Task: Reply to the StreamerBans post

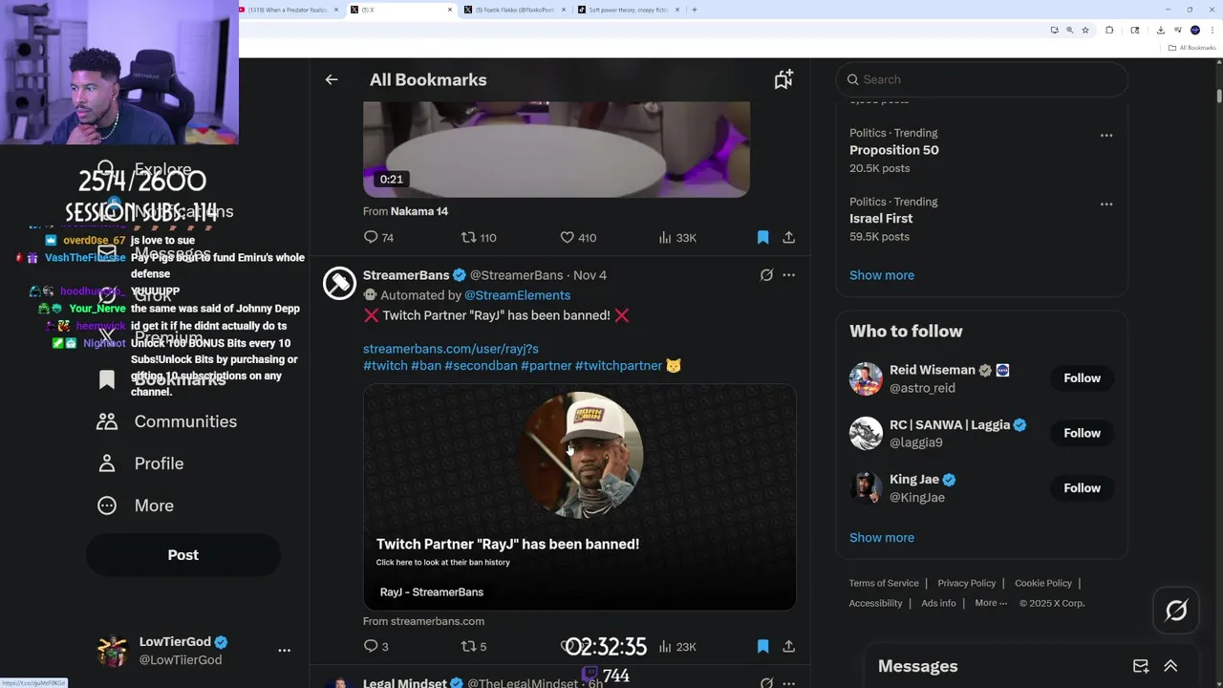Action: pos(375,647)
